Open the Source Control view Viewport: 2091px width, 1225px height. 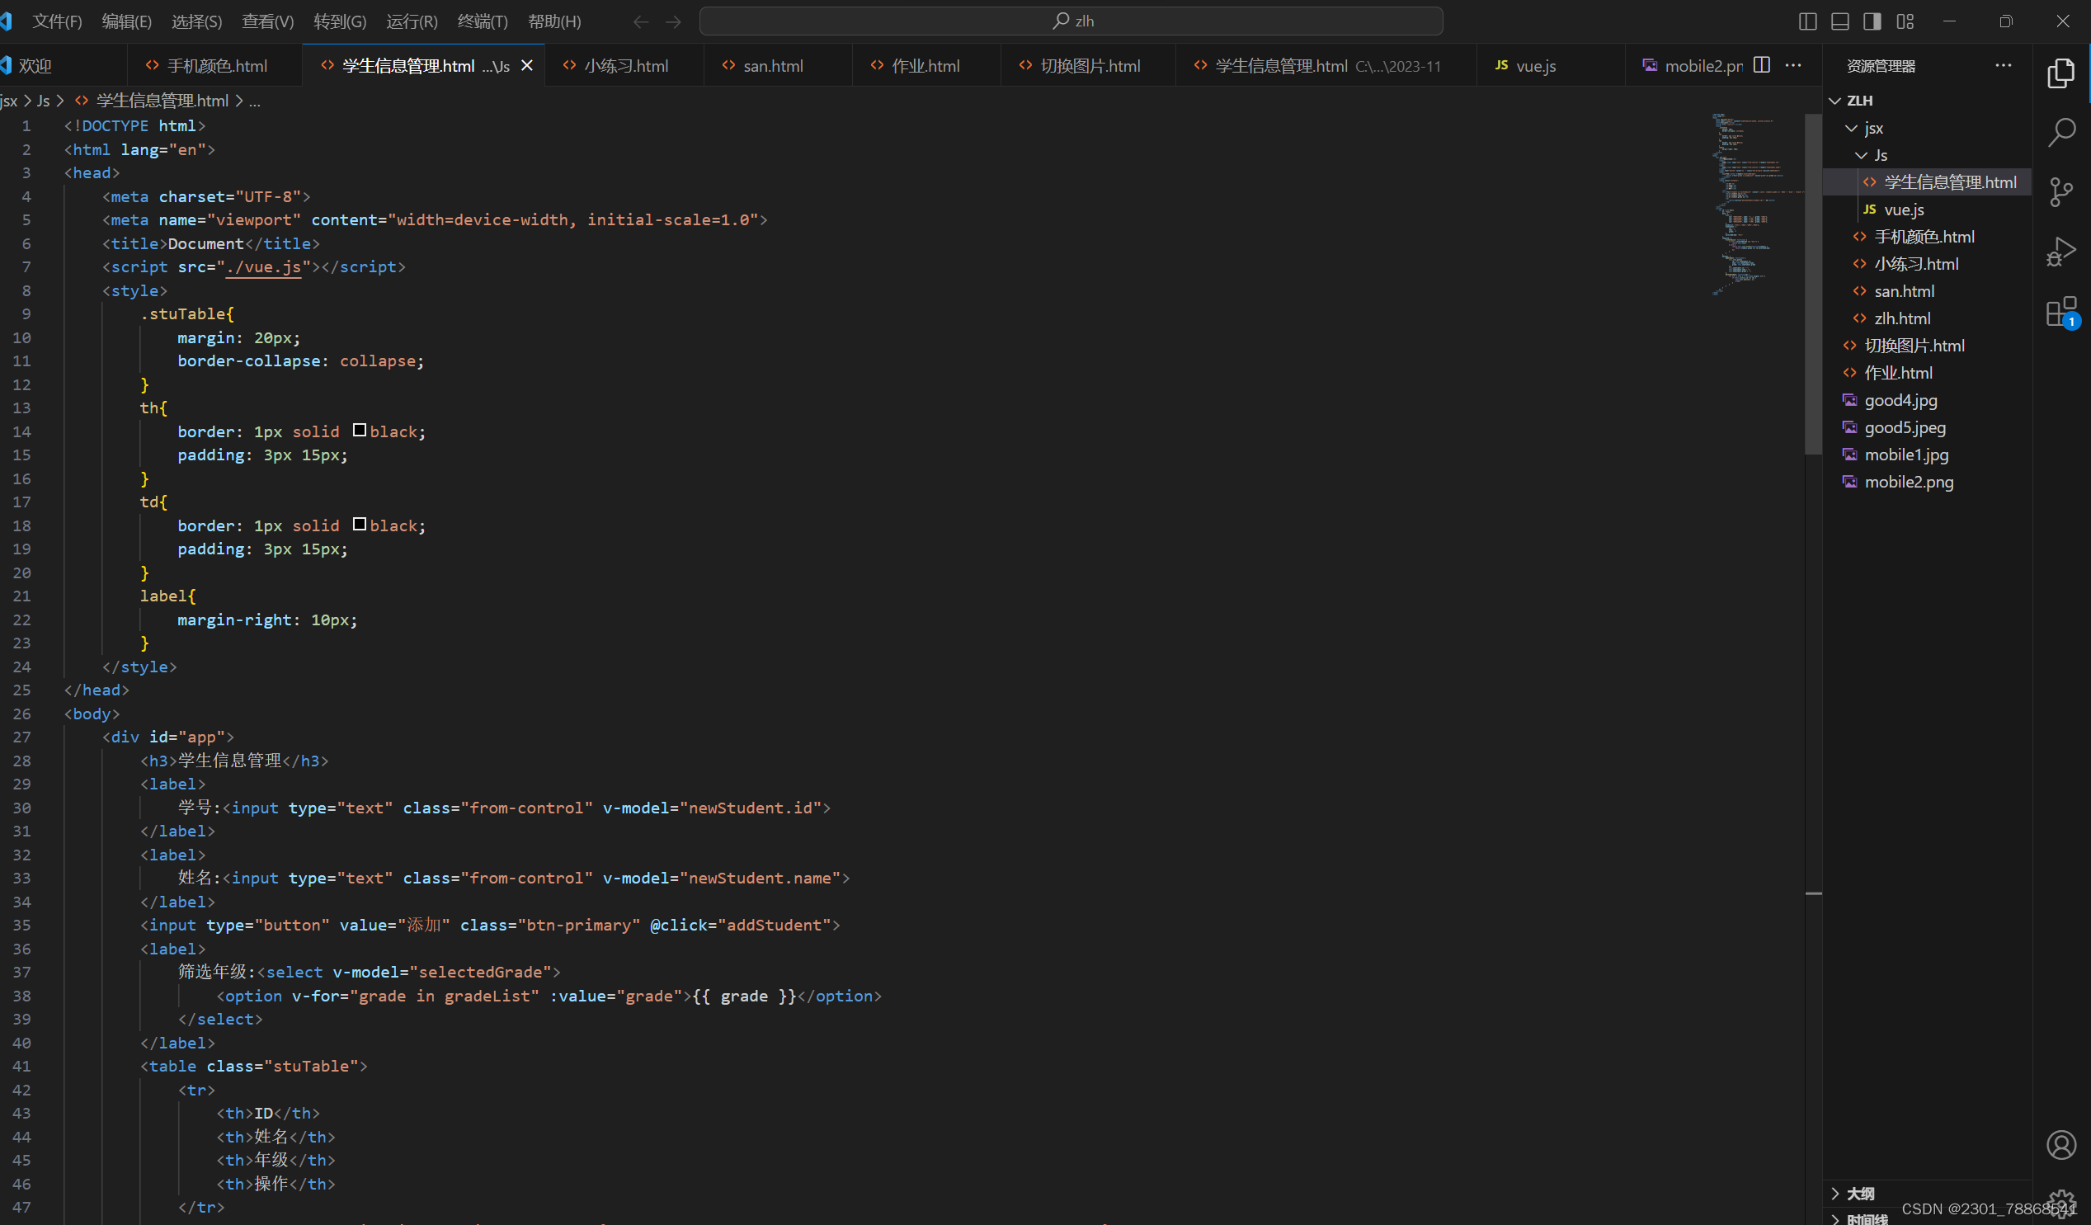pyautogui.click(x=2062, y=191)
